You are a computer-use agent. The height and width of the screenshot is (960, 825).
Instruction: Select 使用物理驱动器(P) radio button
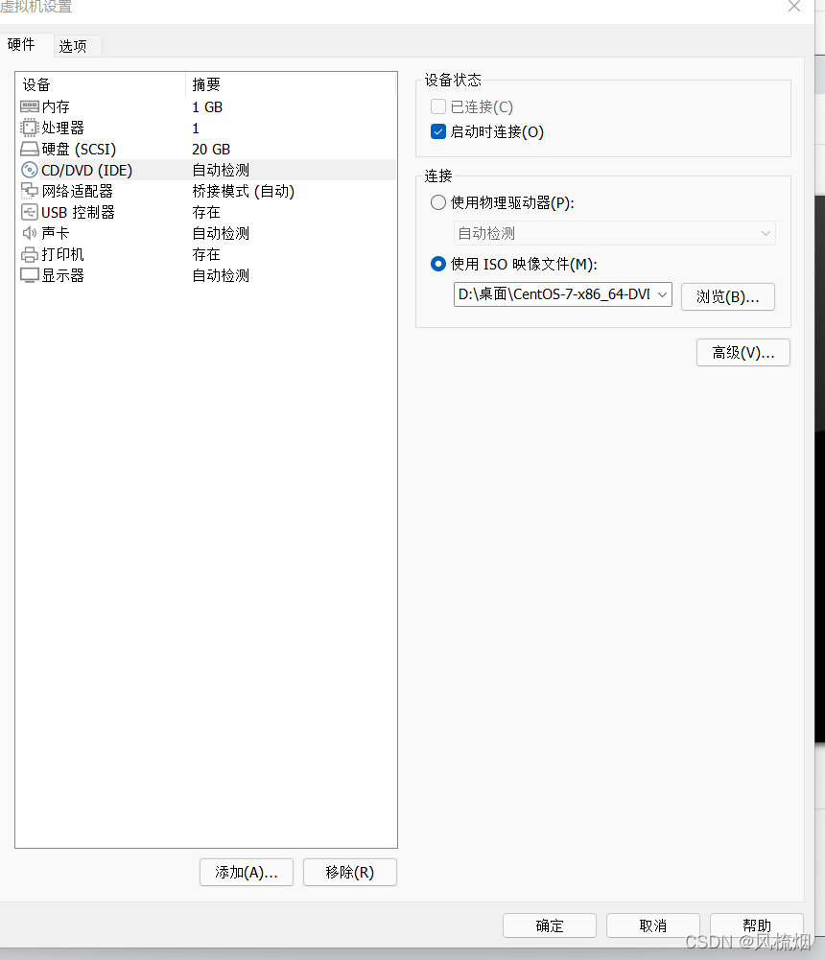click(x=437, y=202)
